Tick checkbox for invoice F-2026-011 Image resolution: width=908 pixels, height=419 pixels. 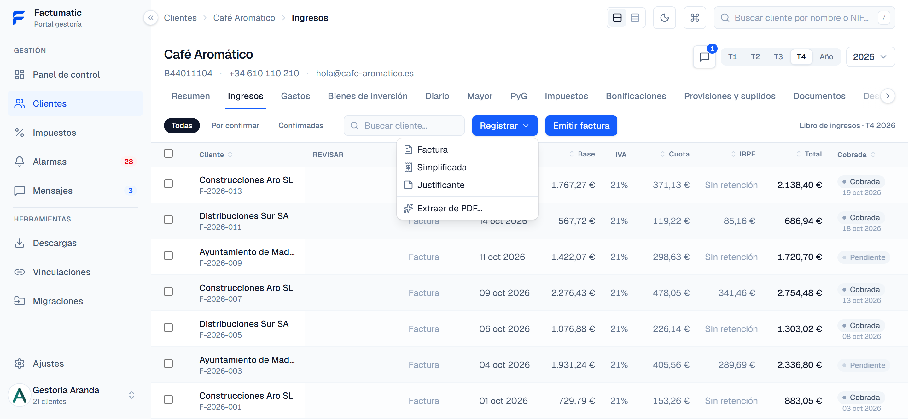click(168, 220)
